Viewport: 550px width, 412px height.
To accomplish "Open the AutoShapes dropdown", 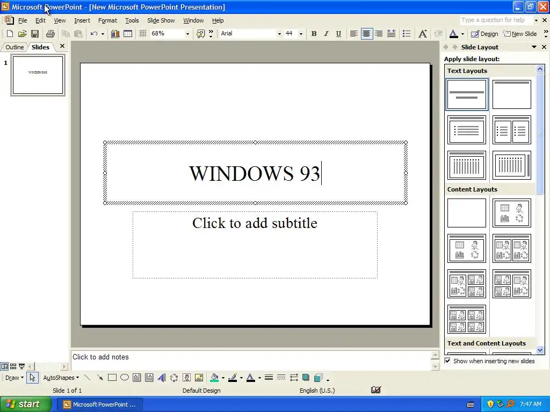I will pos(61,378).
